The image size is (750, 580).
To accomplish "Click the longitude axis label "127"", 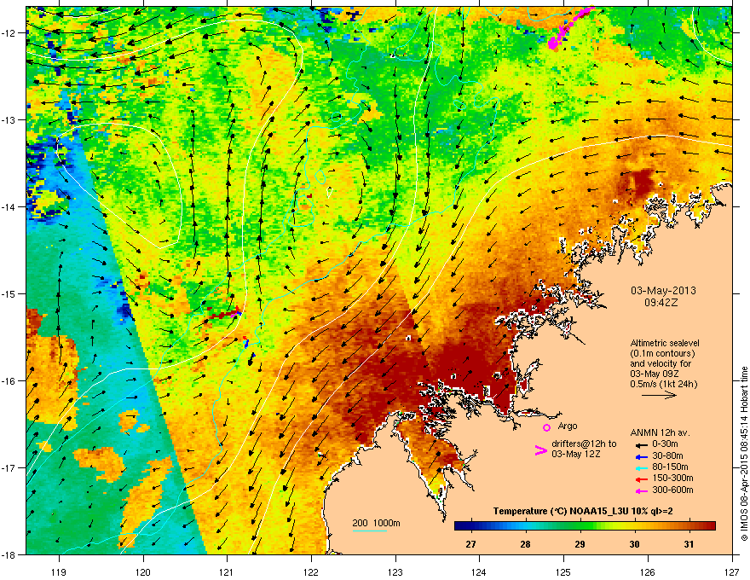I will pos(732,571).
